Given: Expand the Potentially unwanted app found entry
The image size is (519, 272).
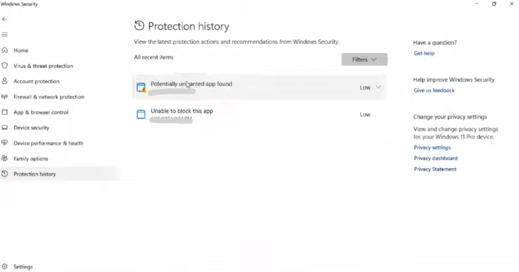Looking at the screenshot, I should click(378, 87).
